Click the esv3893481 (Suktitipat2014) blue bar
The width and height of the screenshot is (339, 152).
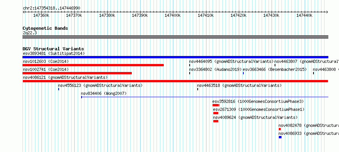tap(175, 57)
